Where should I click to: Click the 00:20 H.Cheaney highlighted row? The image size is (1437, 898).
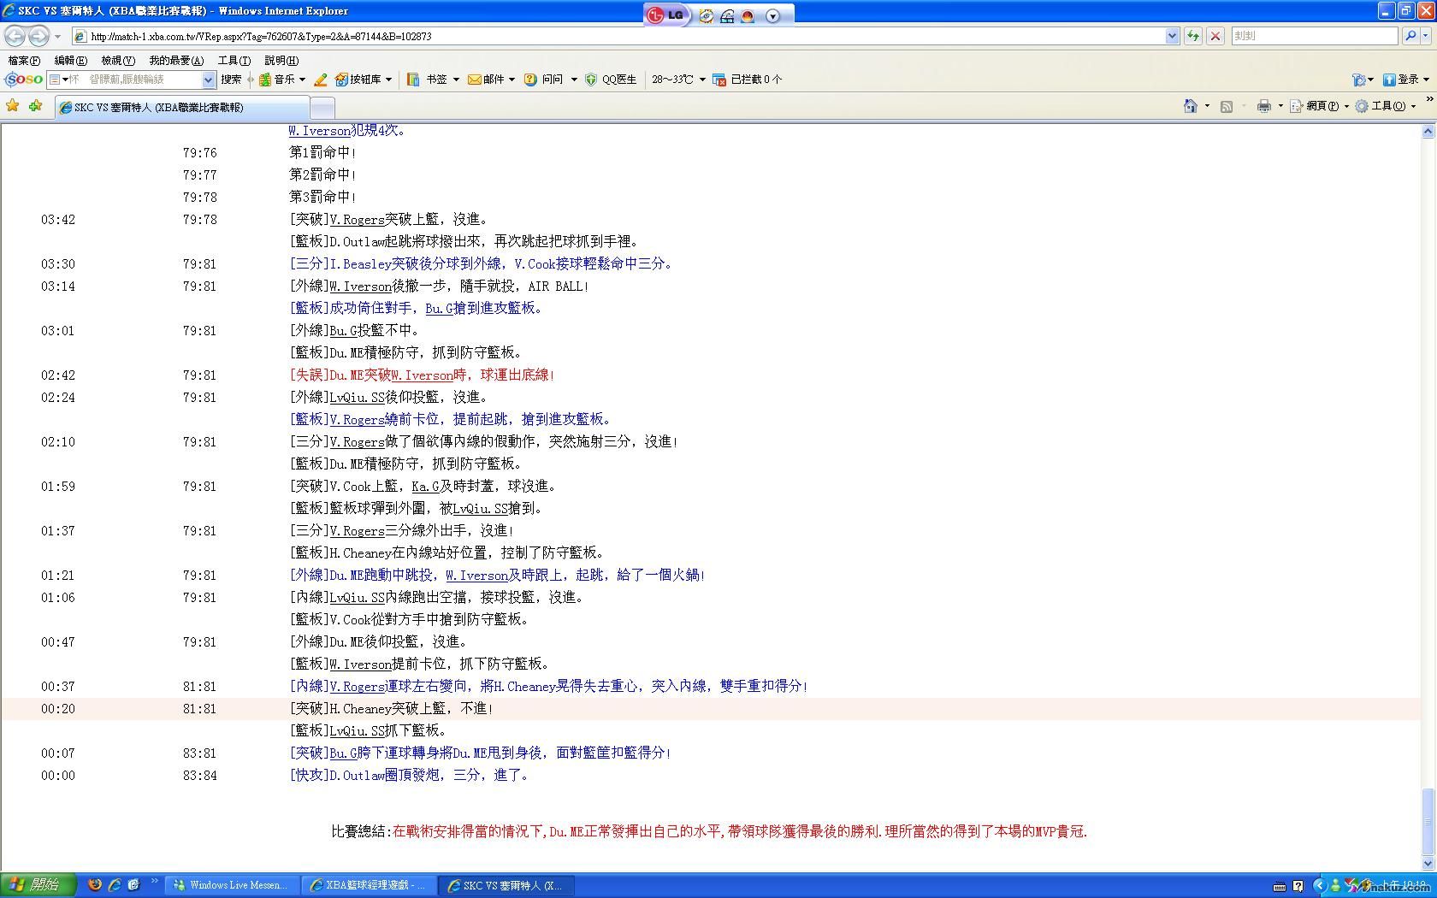tap(710, 709)
